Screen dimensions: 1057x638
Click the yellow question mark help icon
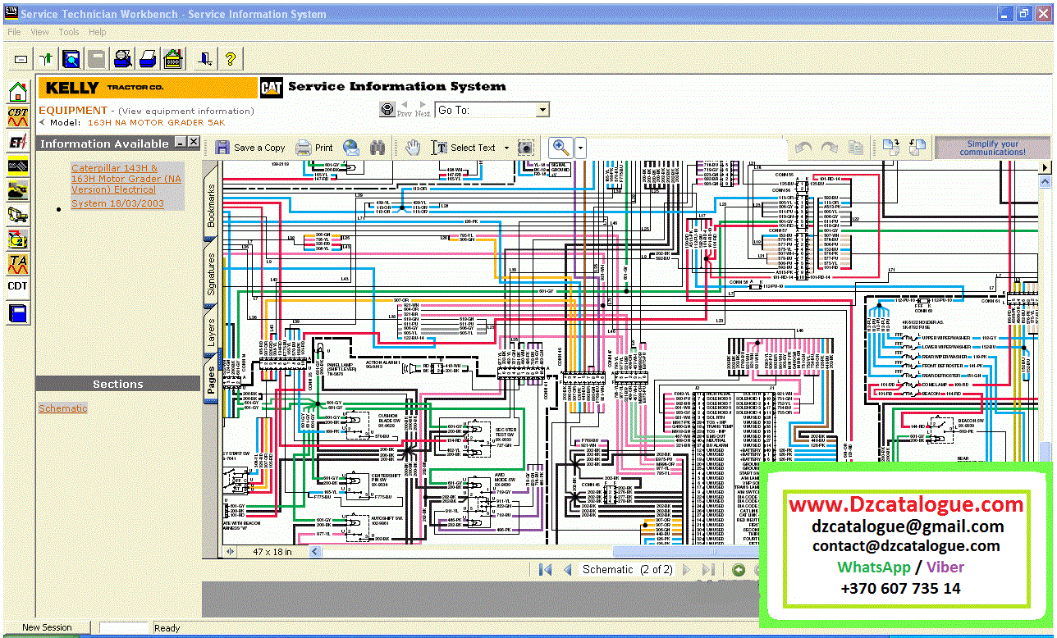(x=230, y=58)
